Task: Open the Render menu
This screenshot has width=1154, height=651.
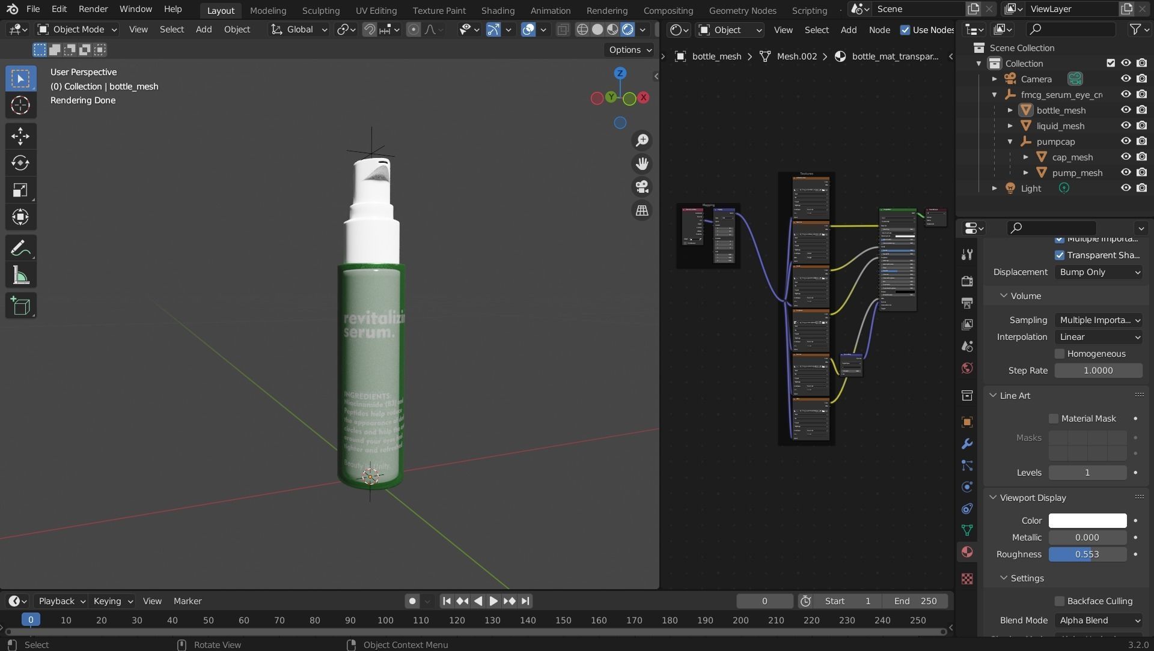Action: tap(93, 9)
